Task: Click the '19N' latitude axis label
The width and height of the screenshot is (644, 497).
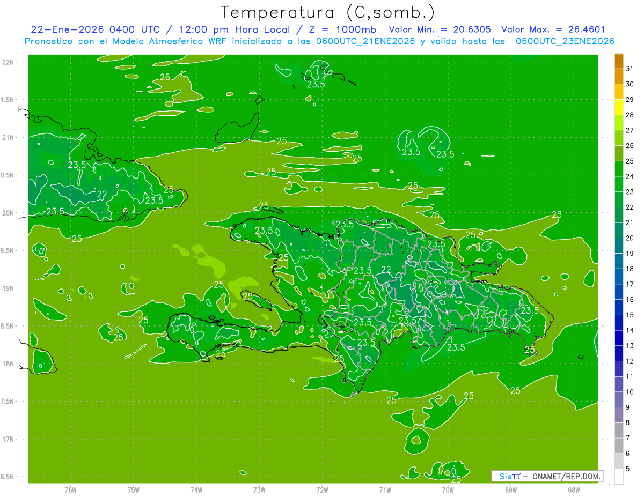Action: pyautogui.click(x=8, y=288)
